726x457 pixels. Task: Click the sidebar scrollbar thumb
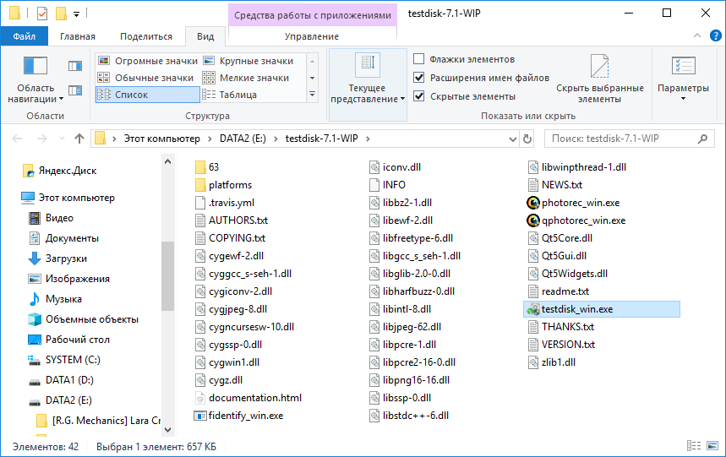[x=167, y=276]
